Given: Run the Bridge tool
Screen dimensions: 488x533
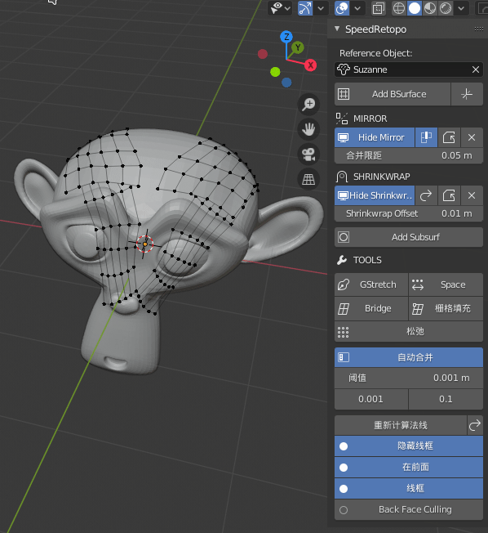Looking at the screenshot, I should pyautogui.click(x=371, y=309).
